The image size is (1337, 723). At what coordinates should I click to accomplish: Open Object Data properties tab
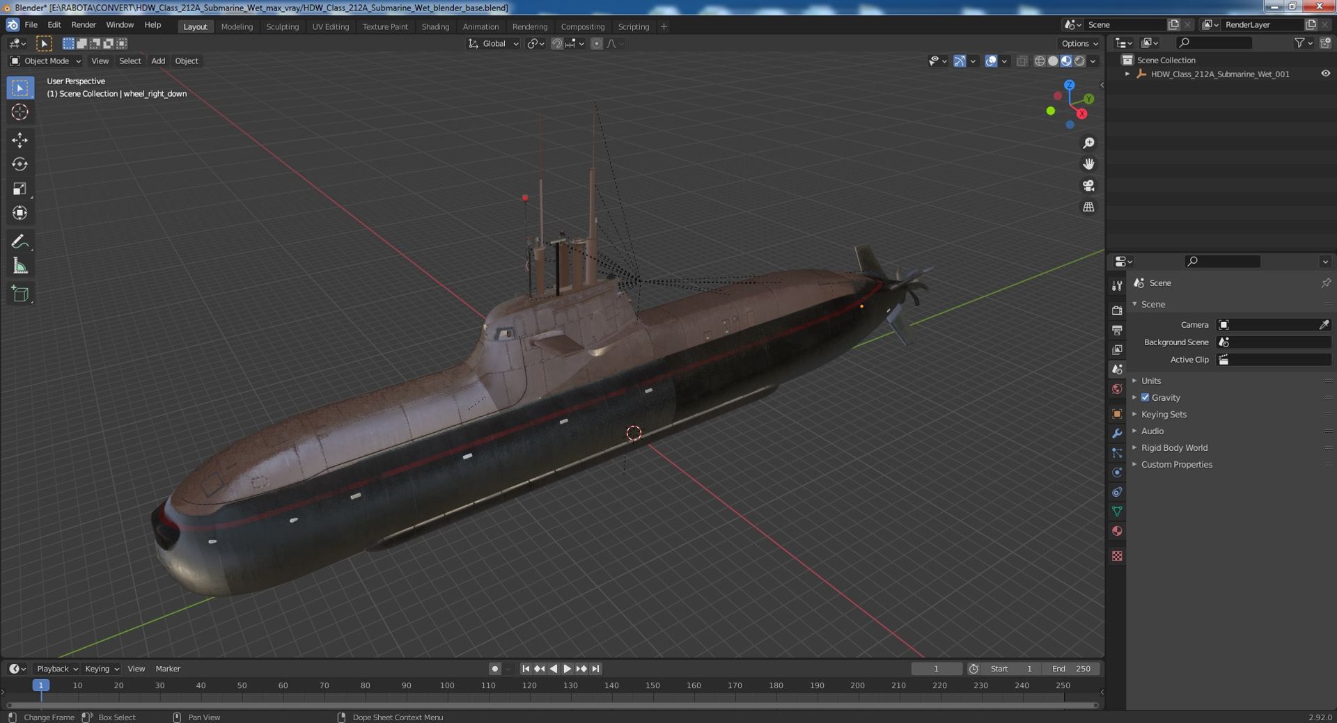point(1117,511)
